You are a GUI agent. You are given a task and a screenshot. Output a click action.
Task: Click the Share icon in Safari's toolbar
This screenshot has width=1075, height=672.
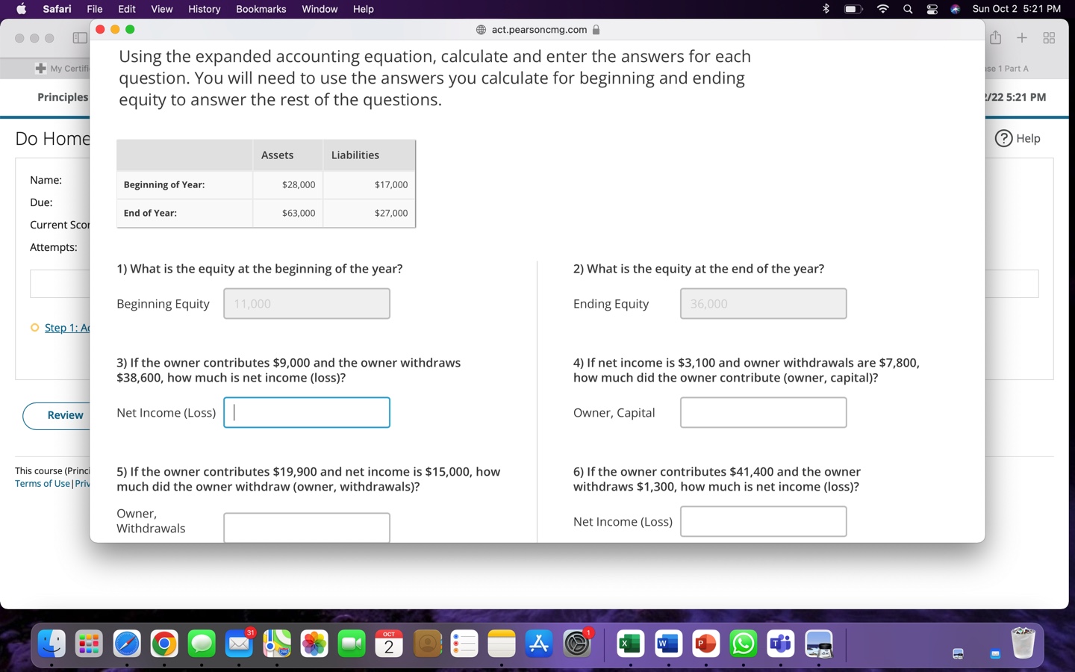click(995, 36)
